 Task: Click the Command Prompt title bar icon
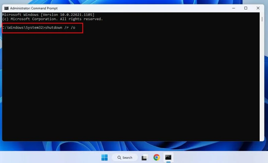(x=6, y=8)
